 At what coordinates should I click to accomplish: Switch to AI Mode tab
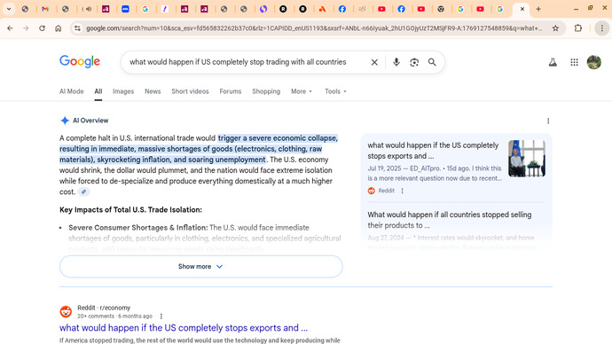[72, 91]
